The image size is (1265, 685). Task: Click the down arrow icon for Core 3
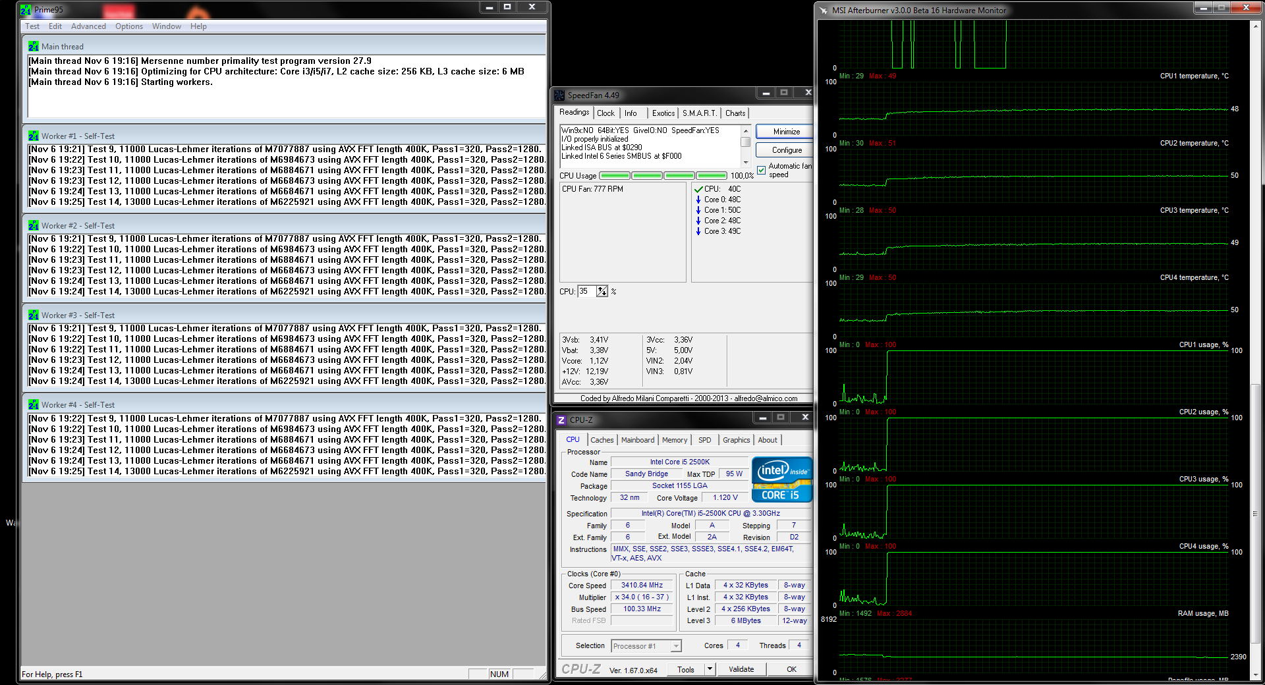[x=698, y=231]
